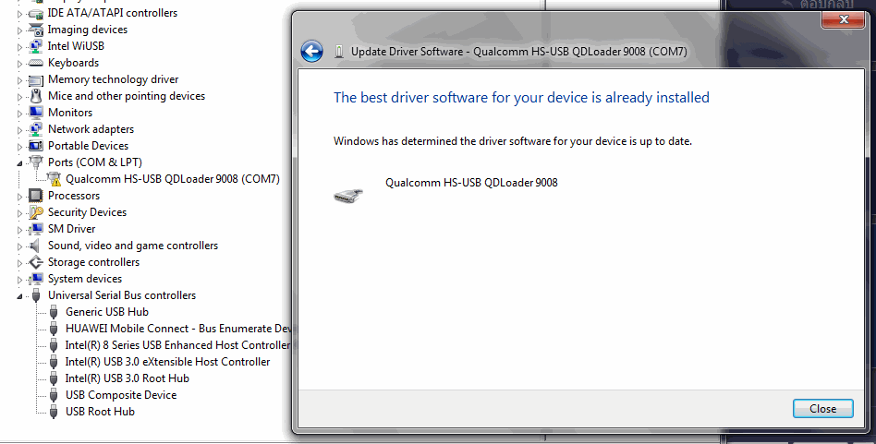Click the Network adapters icon
The width and height of the screenshot is (876, 444).
pos(36,129)
